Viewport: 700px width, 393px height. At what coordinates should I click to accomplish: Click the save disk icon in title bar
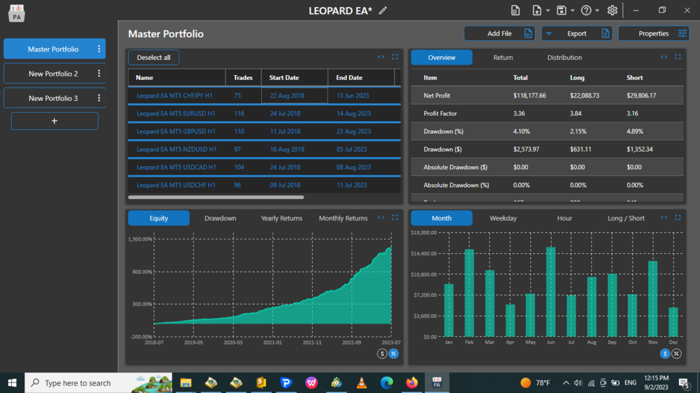[x=561, y=10]
